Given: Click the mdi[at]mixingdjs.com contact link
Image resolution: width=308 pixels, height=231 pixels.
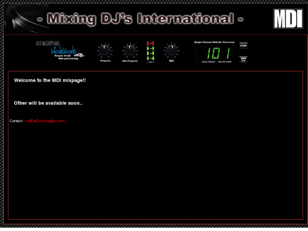Looking at the screenshot, I should point(44,121).
